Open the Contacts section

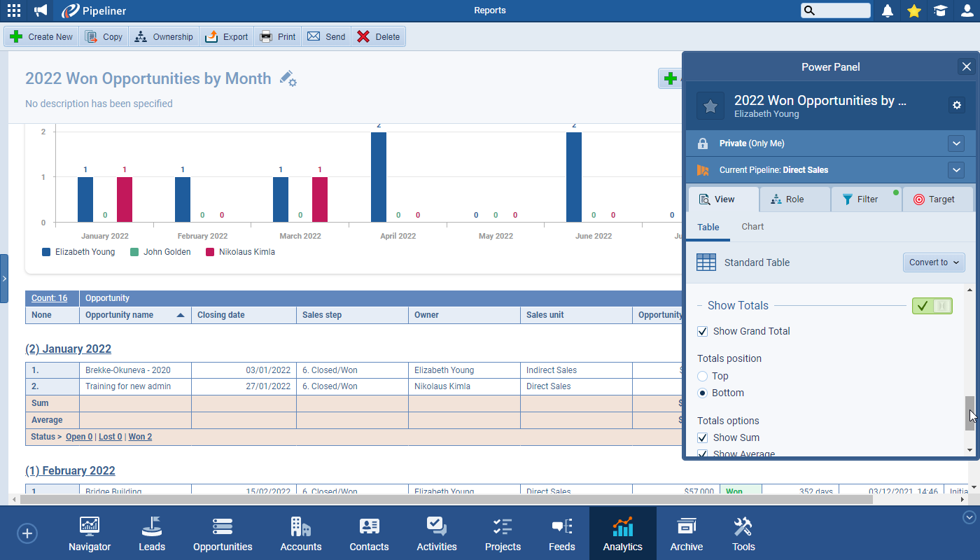pos(369,533)
